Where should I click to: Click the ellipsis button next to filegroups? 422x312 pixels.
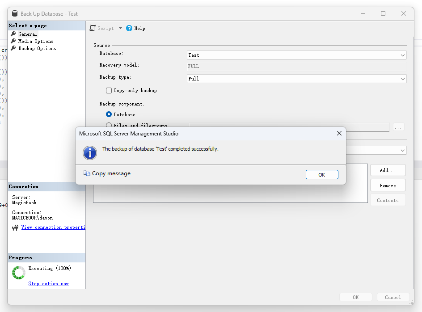coord(399,127)
